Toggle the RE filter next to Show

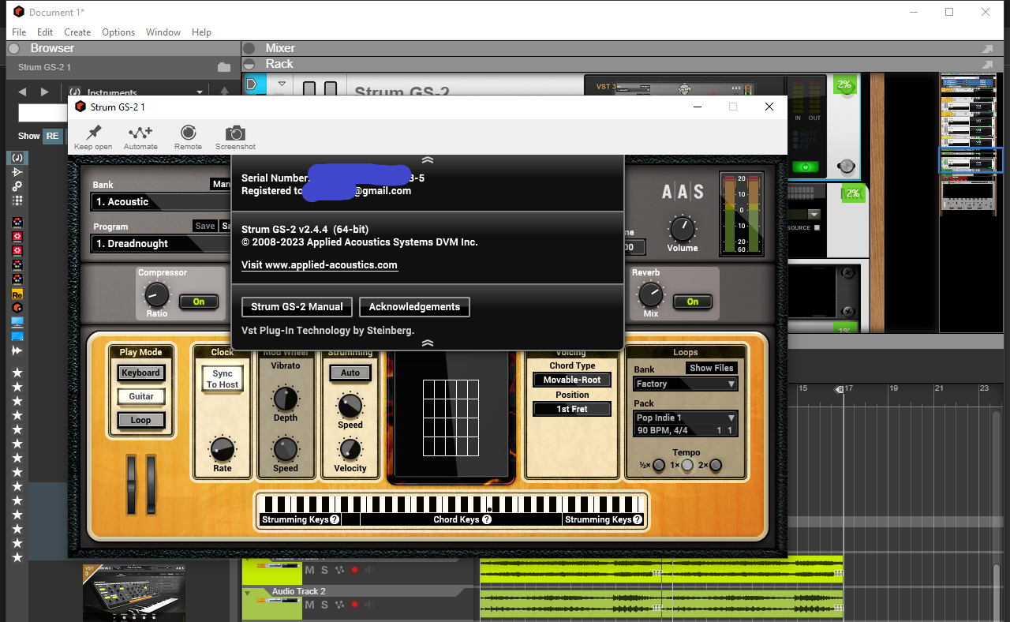tap(52, 136)
